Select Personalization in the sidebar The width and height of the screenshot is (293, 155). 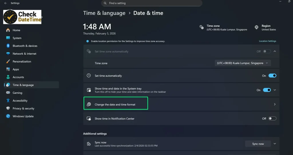point(31,62)
